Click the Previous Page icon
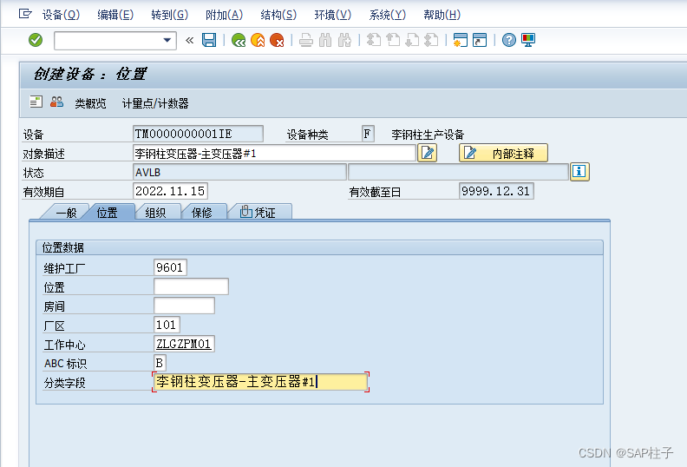 (x=393, y=40)
